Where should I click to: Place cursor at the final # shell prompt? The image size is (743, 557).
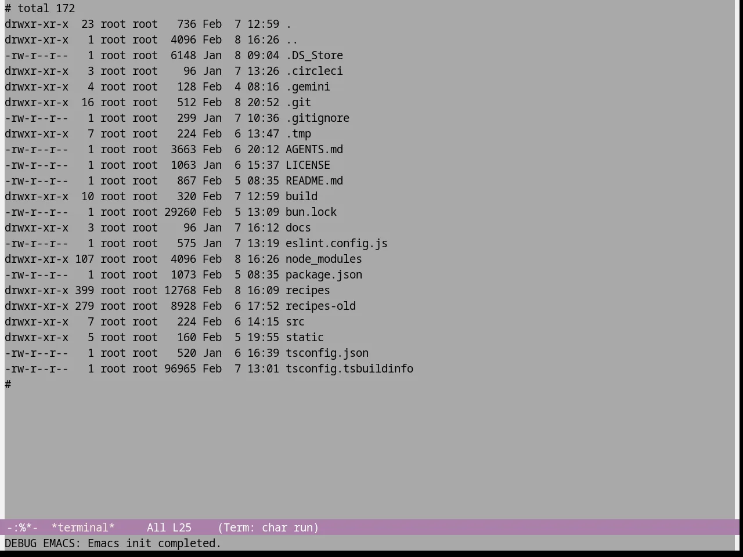tap(8, 384)
